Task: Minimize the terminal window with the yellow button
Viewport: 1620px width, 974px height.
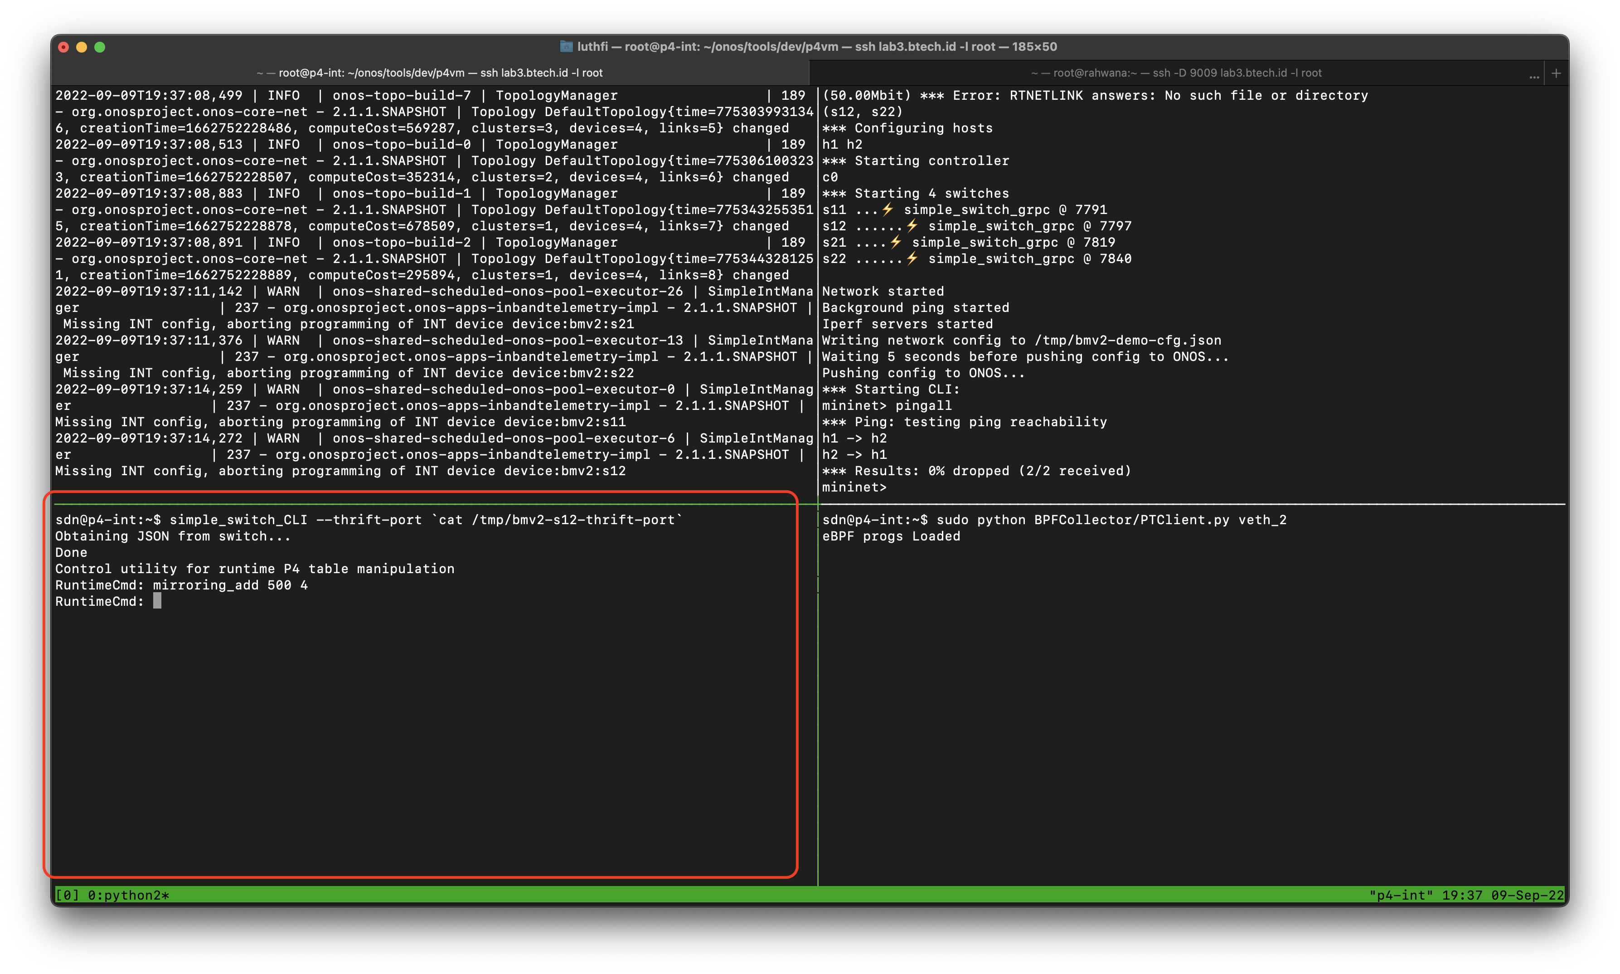Action: pos(81,47)
